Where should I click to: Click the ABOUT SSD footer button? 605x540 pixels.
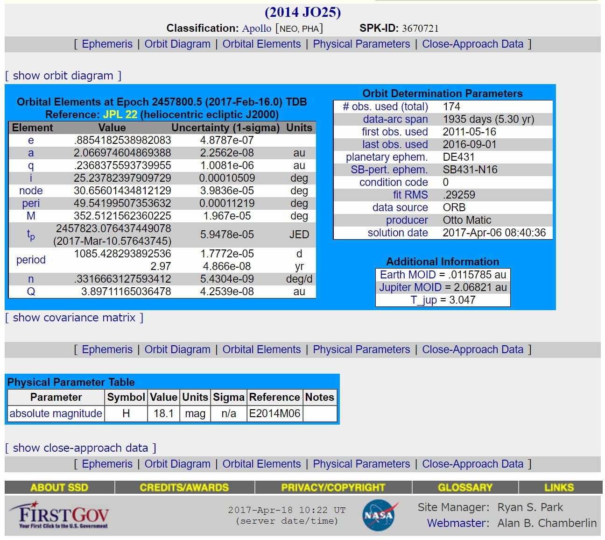(59, 487)
